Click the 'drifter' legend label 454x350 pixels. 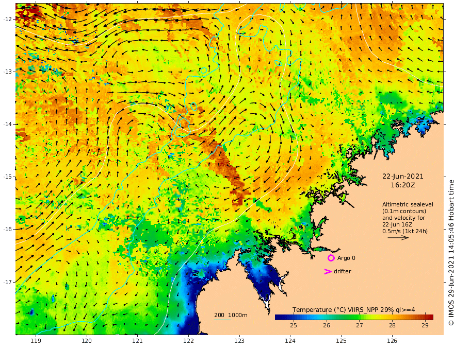(342, 271)
